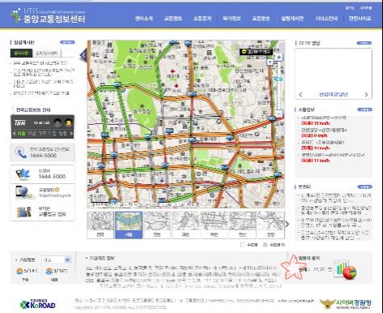Viewport: 383px width, 313px height.
Task: Tick the first unchecked checkbox below the thumbnails
Action: point(243,245)
